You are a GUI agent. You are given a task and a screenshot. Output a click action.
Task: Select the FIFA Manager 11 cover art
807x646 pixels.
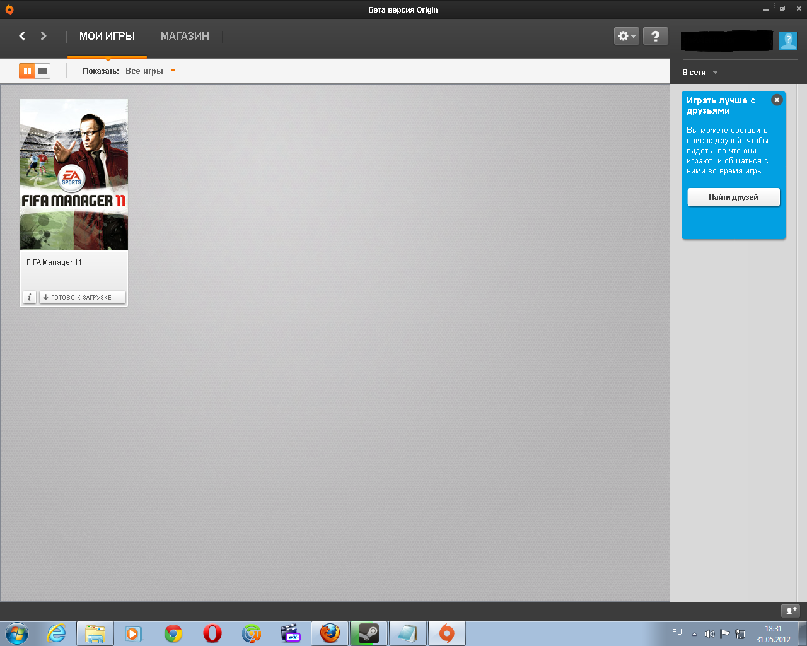[x=74, y=175]
